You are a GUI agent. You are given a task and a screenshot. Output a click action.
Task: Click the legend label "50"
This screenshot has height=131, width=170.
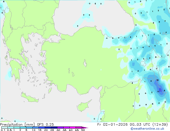point(83,130)
